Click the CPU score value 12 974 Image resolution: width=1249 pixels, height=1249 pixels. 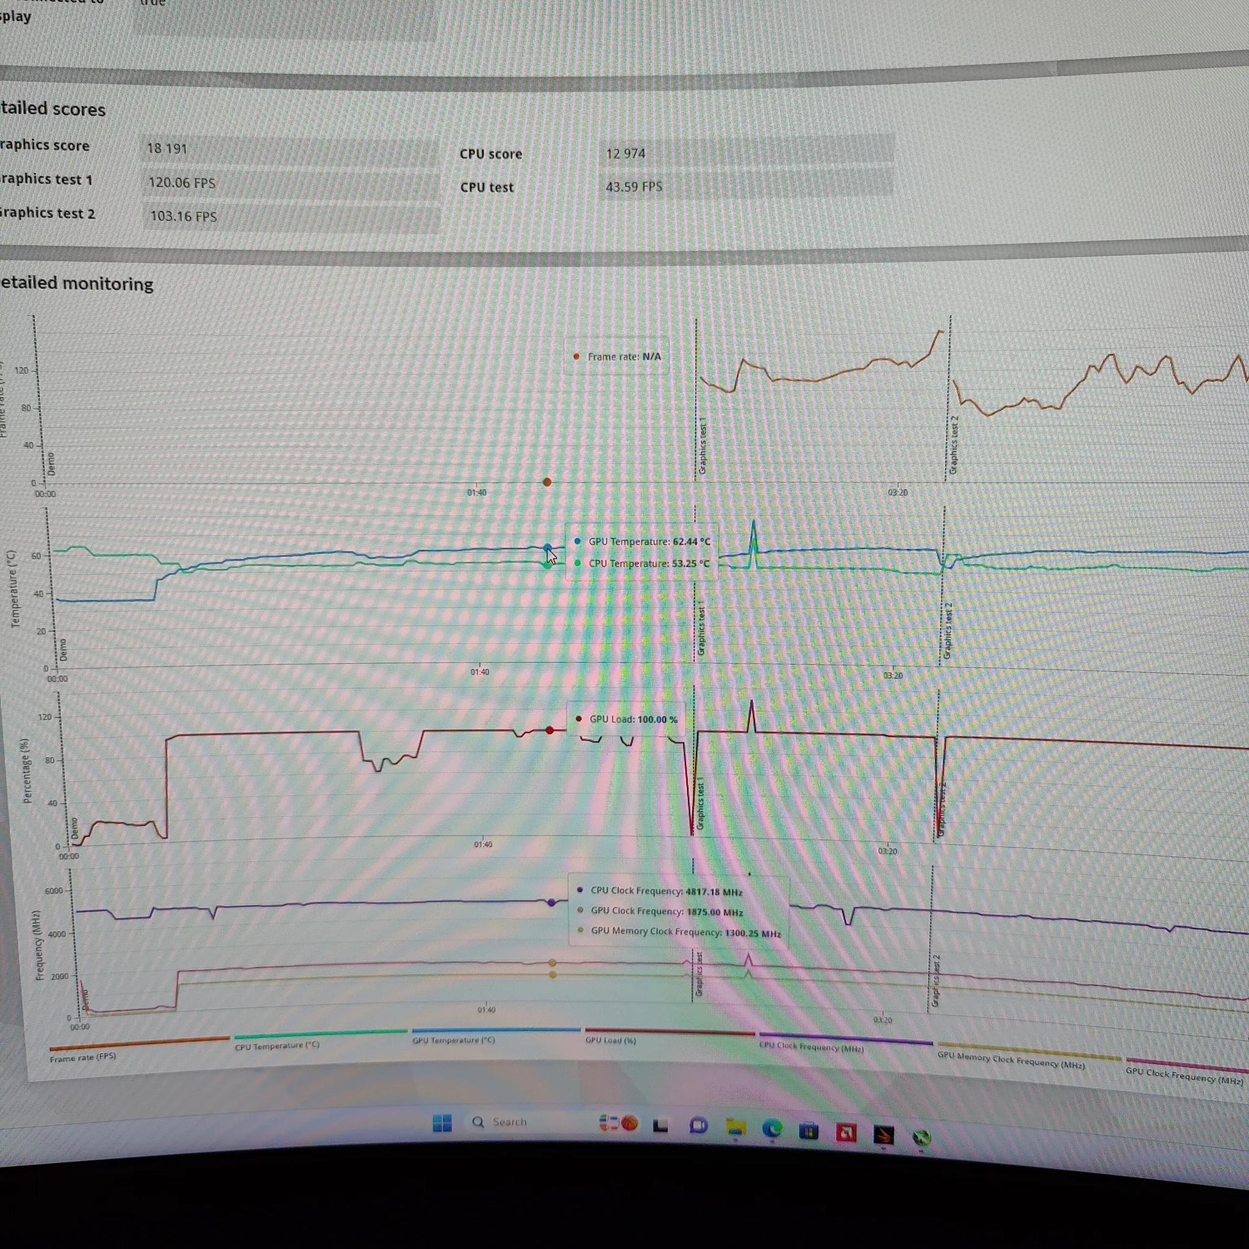pos(625,154)
